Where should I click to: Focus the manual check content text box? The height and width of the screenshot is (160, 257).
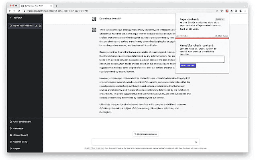202,59
